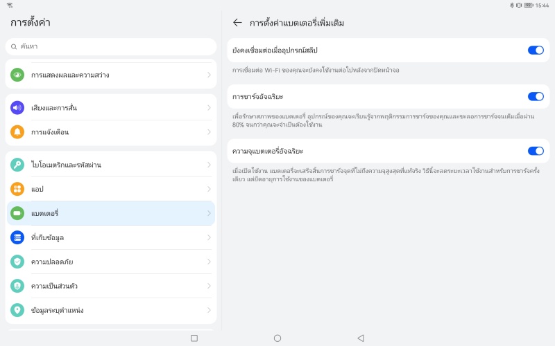
Task: Tap the vibrate mode status icon
Action: pyautogui.click(x=519, y=5)
